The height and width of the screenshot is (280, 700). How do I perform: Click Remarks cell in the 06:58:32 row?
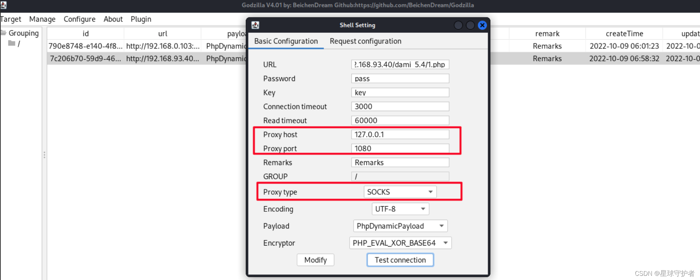pyautogui.click(x=547, y=59)
